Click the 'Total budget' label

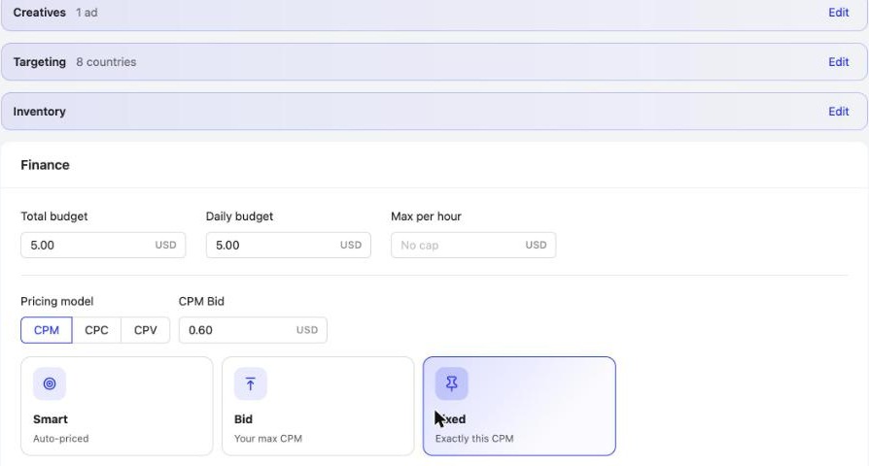(54, 216)
